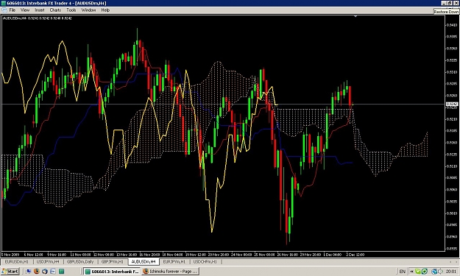Viewport: 460px width, 276px height.
Task: Click the application icon in the title bar
Action: coord(3,3)
